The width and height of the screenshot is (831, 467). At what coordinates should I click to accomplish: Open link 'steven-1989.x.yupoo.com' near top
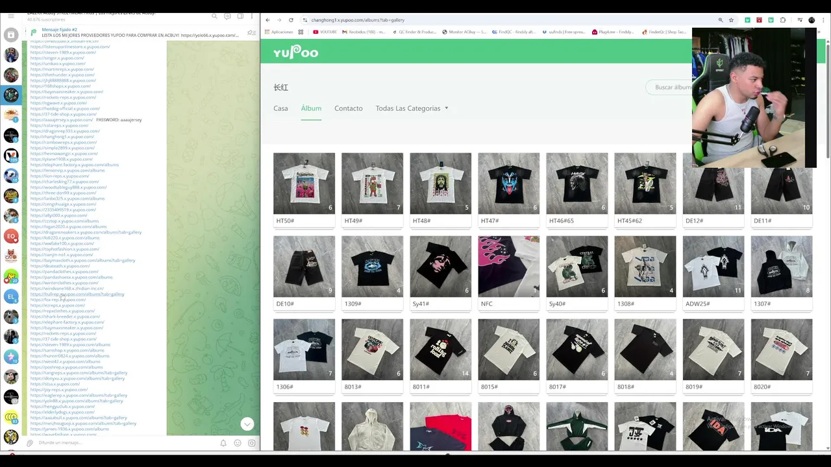(63, 52)
